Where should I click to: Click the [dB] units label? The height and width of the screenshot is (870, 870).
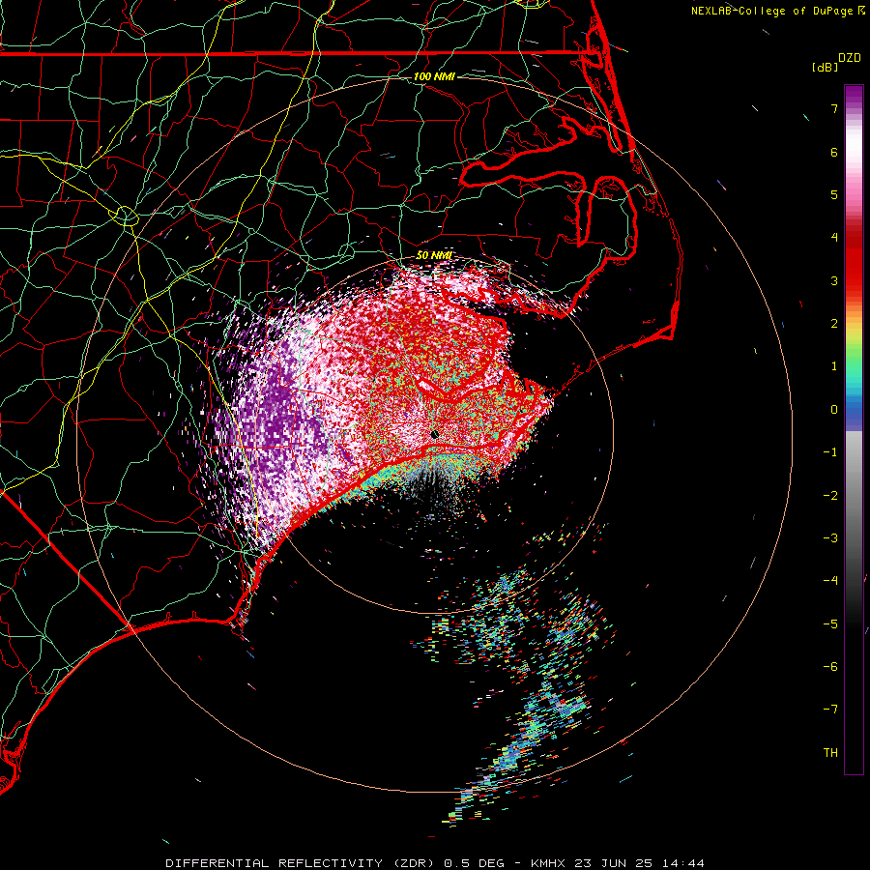[825, 67]
